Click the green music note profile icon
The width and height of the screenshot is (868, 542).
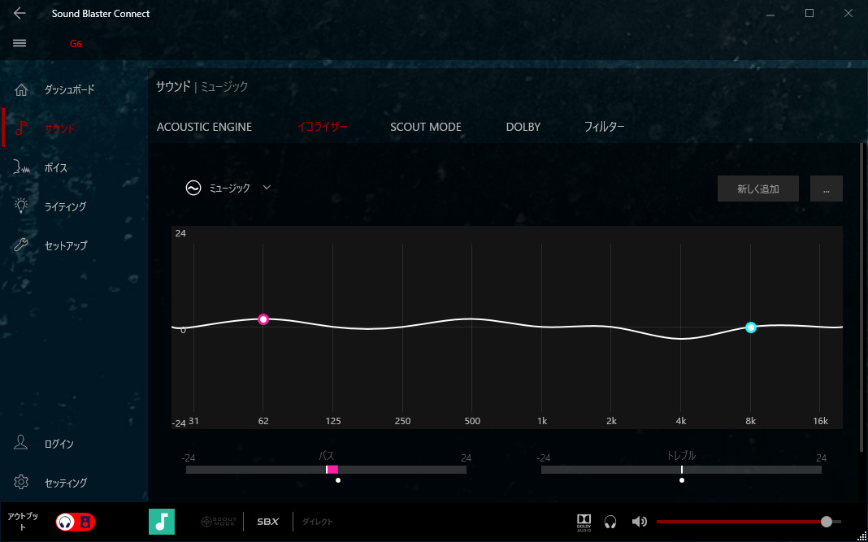click(162, 522)
